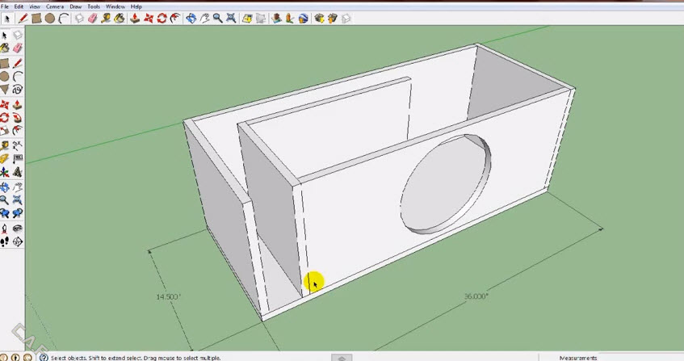Select the Polygon tool in the side palette
This screenshot has width=684, height=361.
[x=4, y=90]
